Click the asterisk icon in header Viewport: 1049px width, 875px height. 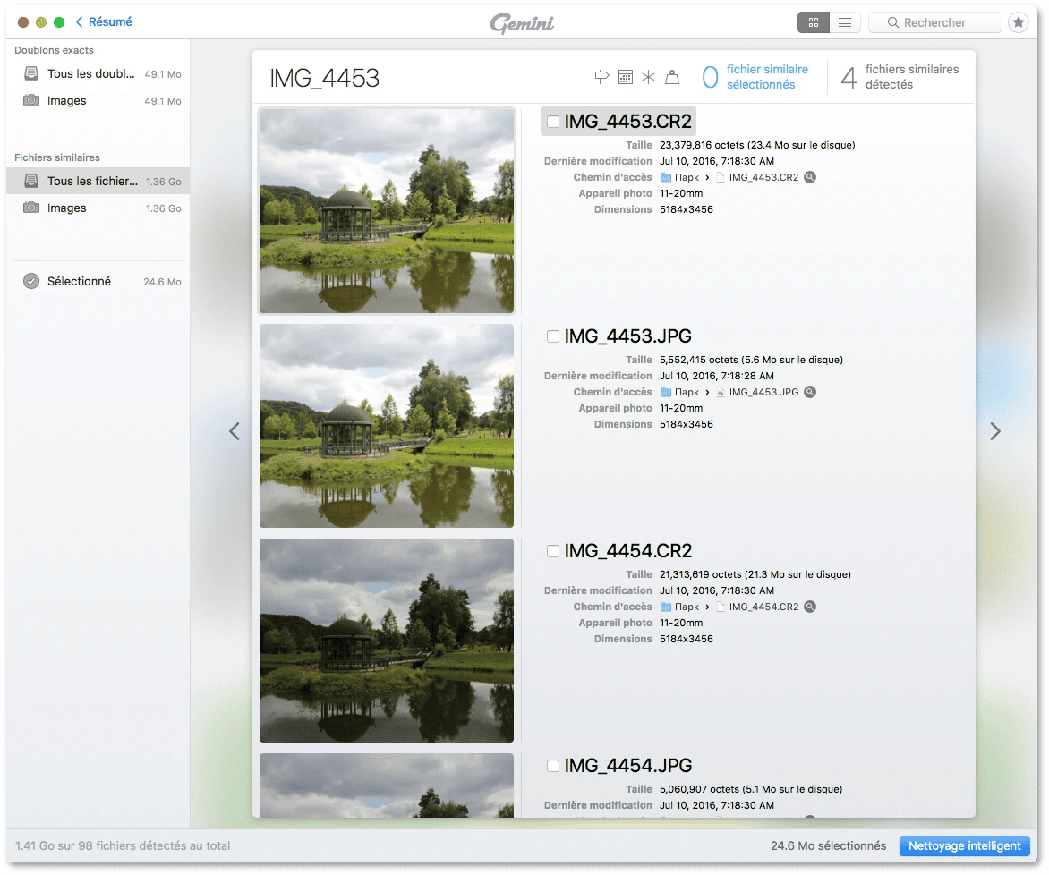click(648, 77)
